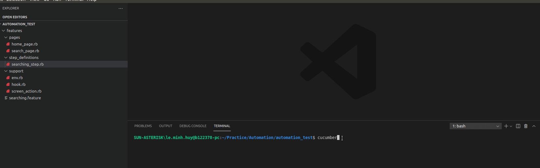The height and width of the screenshot is (168, 540).
Task: Open the OUTPUT panel tab
Action: 166,126
